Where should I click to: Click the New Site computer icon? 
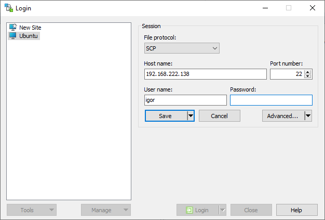(x=13, y=27)
